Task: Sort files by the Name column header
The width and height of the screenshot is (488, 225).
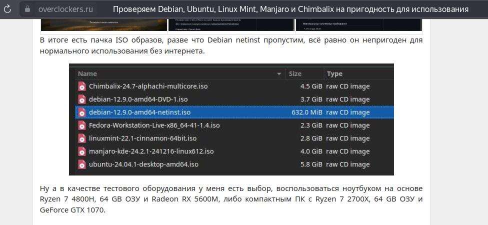Action: 87,74
